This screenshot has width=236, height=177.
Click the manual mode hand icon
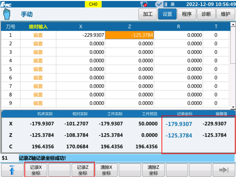(x=7, y=14)
